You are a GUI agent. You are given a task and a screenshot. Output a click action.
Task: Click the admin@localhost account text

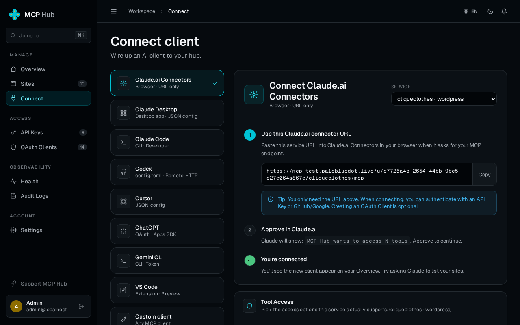(47, 310)
